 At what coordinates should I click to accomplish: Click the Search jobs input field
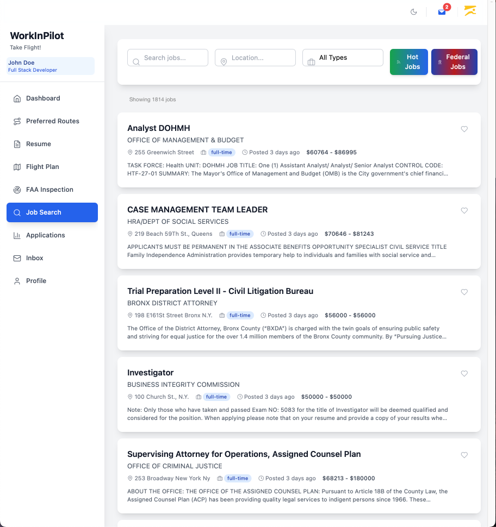(168, 58)
